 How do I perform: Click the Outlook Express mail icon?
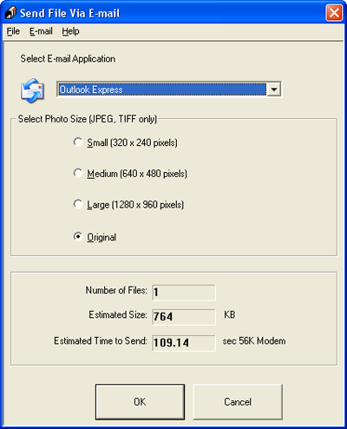(x=32, y=90)
